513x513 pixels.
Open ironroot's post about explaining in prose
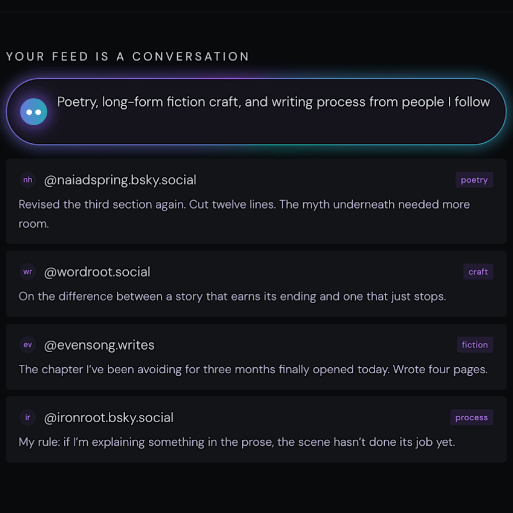point(236,442)
